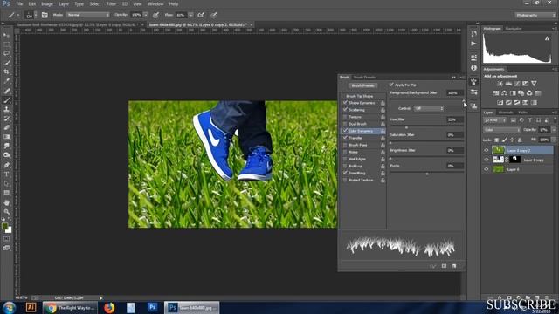Open the Opacity slider arrow in options bar
The width and height of the screenshot is (559, 314).
pyautogui.click(x=146, y=15)
